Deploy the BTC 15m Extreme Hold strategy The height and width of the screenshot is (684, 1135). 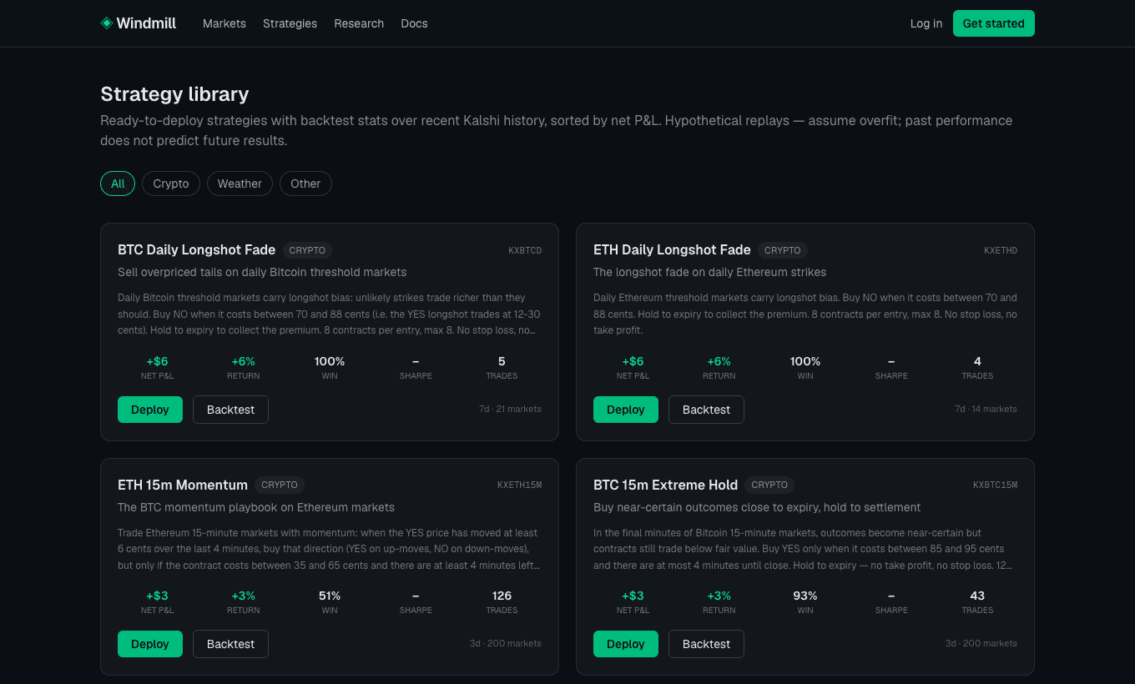click(x=626, y=644)
